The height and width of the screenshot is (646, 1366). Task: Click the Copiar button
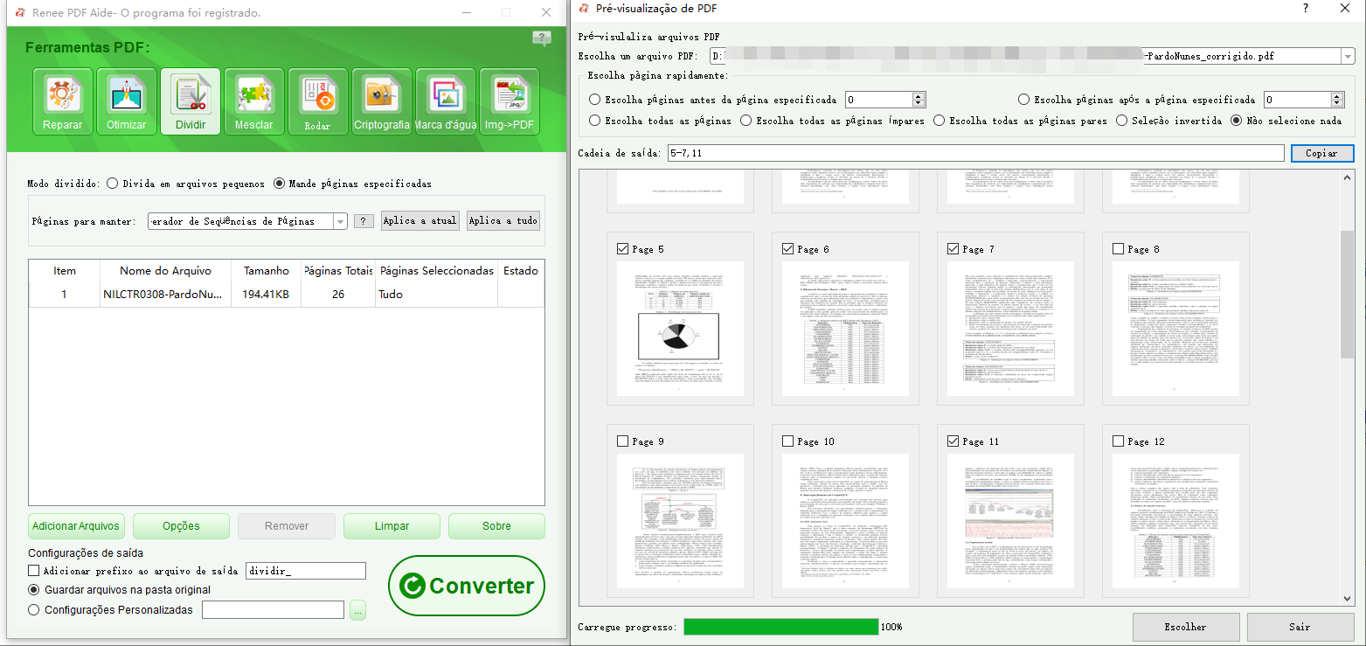(1322, 153)
